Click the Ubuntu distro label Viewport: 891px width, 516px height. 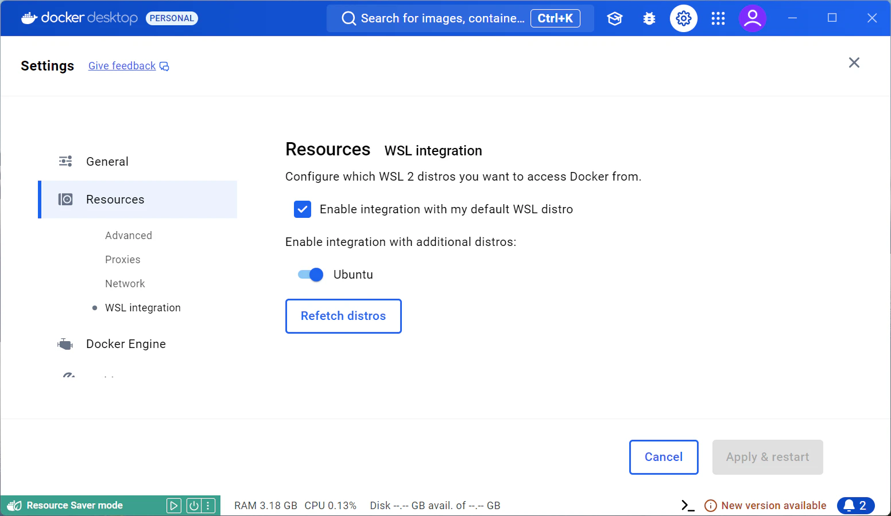click(x=353, y=275)
